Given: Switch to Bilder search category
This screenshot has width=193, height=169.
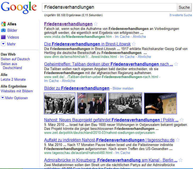Looking at the screenshot, I should click(12, 30).
